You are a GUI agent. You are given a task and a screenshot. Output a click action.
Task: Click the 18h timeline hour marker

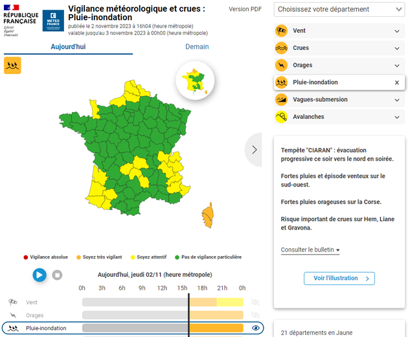(x=202, y=288)
